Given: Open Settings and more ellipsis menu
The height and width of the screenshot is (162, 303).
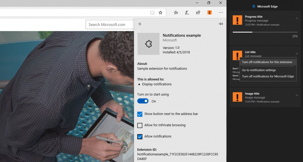Looking at the screenshot, I should [x=221, y=12].
